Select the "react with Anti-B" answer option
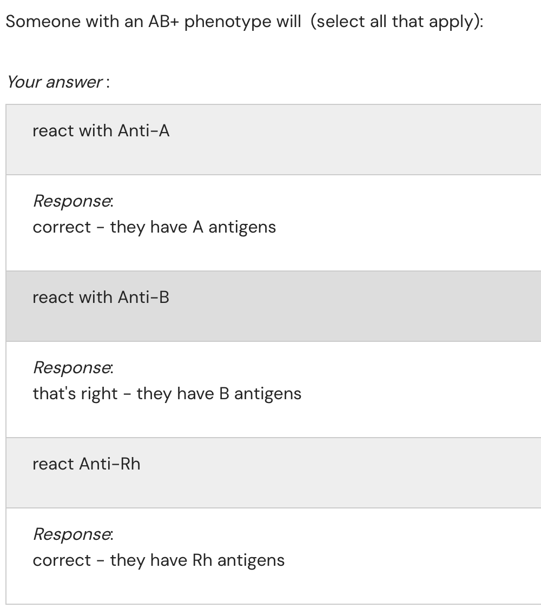This screenshot has height=608, width=541. (101, 298)
